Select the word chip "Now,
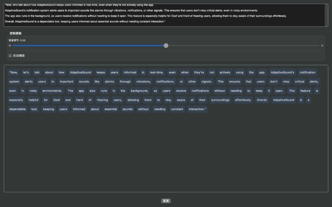Screen dimensions: 332x207 coord(13,72)
